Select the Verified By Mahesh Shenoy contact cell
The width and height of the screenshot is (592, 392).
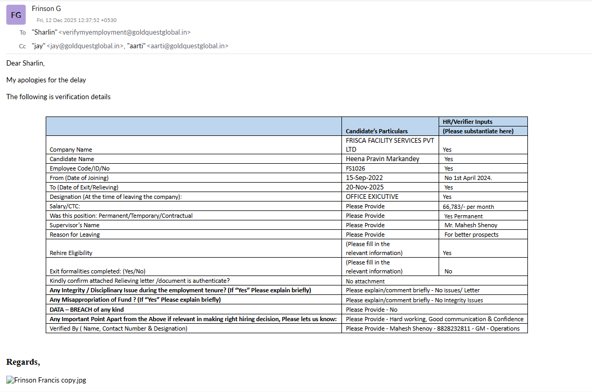coord(433,329)
